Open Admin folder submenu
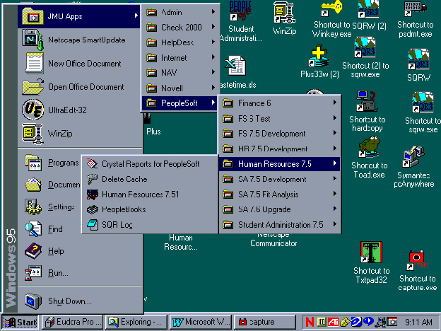 click(x=180, y=13)
